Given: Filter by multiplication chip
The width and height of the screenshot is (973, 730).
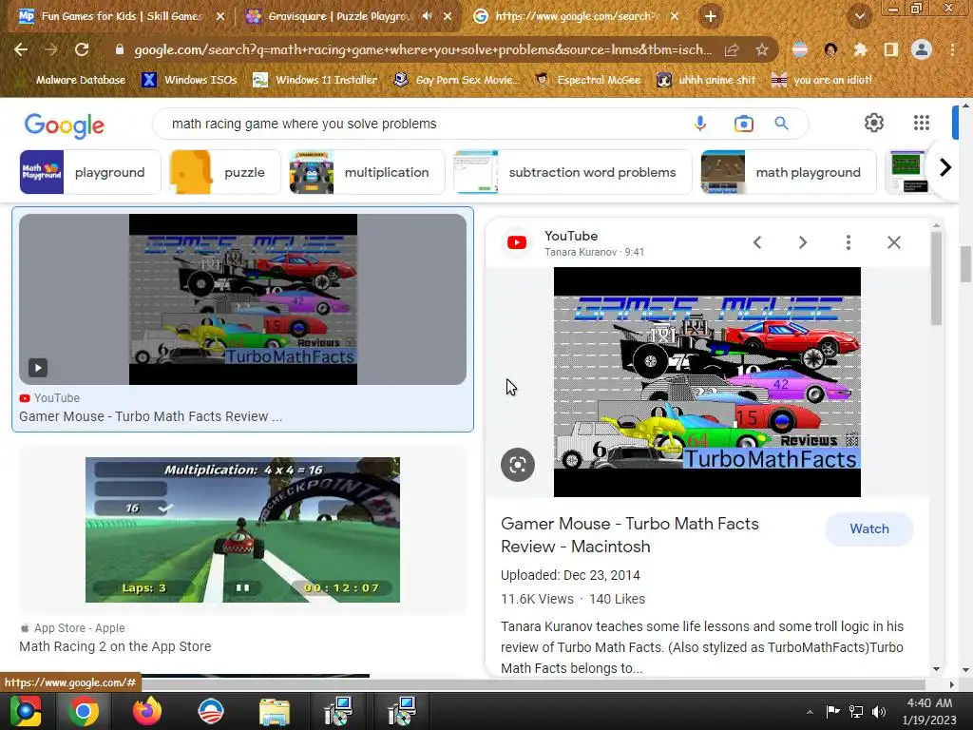Looking at the screenshot, I should click(367, 172).
